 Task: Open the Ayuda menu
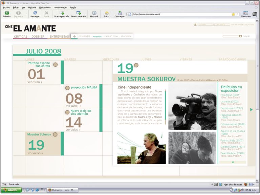point(73,7)
